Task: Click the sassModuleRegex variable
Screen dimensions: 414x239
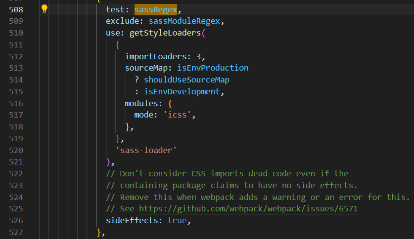Action: pyautogui.click(x=184, y=21)
